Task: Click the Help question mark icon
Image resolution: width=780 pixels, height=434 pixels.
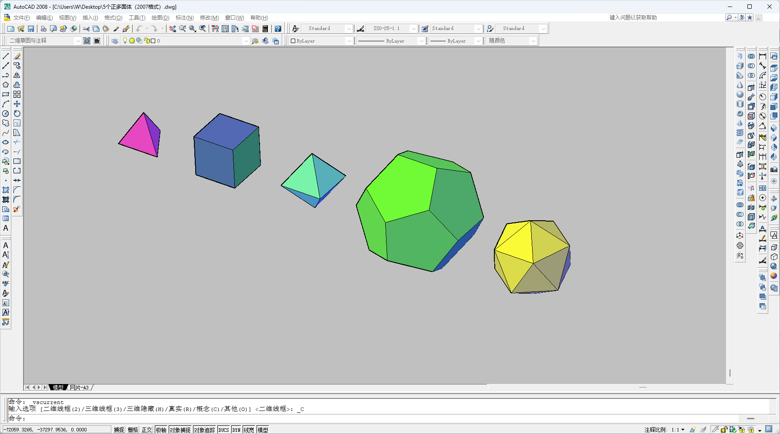Action: coord(278,29)
